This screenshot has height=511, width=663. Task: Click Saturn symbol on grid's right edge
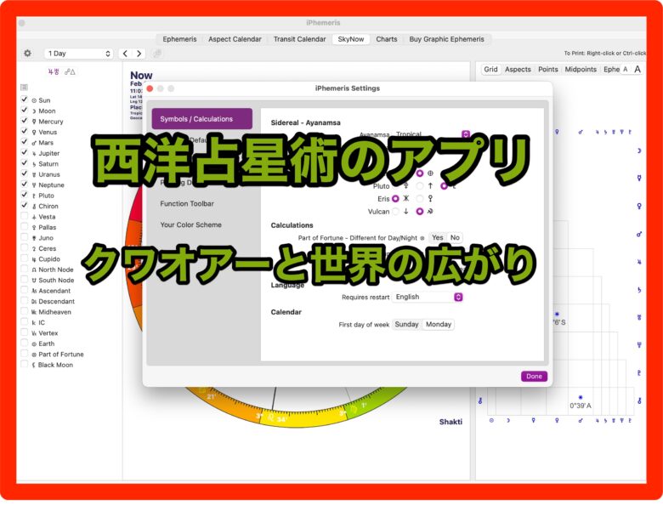[x=639, y=290]
